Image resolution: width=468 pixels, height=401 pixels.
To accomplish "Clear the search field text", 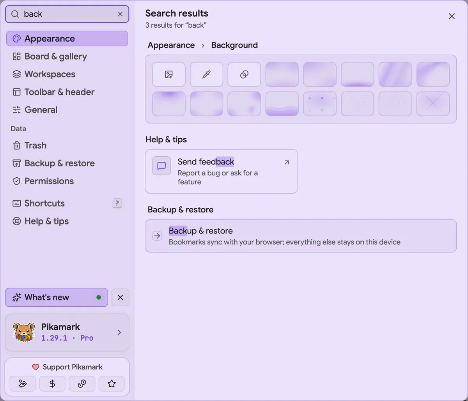I will pyautogui.click(x=120, y=14).
